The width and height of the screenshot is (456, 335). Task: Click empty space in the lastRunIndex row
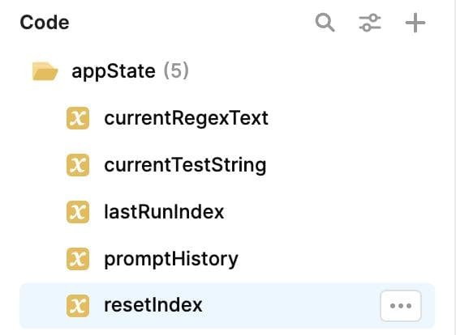click(x=320, y=212)
